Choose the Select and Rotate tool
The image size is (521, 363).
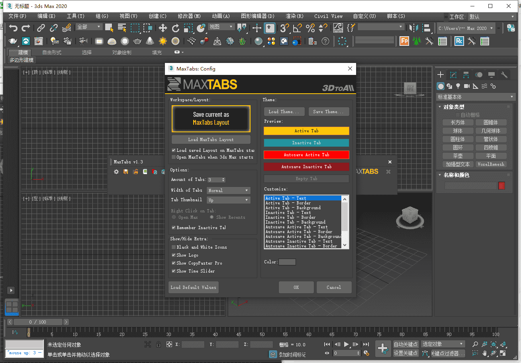tap(176, 28)
